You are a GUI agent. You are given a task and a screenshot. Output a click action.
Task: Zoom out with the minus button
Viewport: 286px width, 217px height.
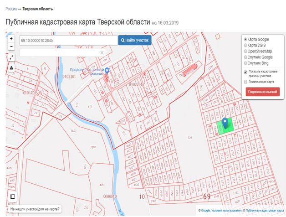coord(11,46)
